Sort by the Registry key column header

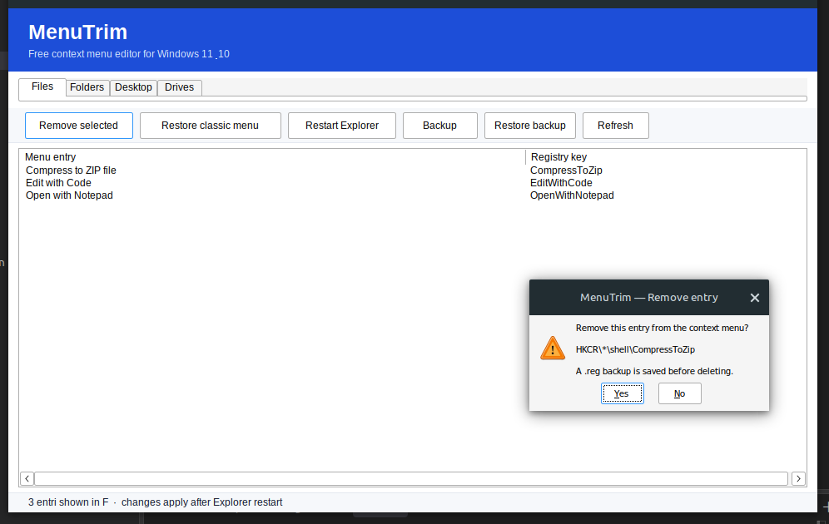coord(666,157)
